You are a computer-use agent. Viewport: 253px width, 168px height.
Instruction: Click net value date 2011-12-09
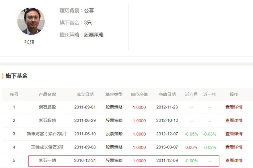click(167, 160)
